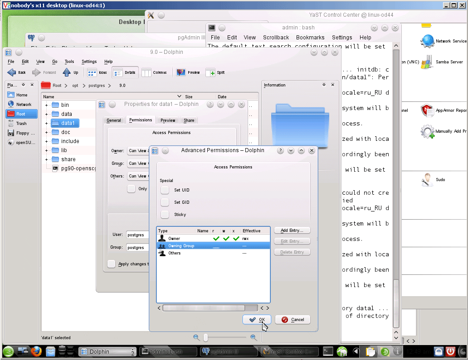Click 'opt' in the Dolphin breadcrumb path
Viewport: 468px width, 360px height.
(75, 86)
